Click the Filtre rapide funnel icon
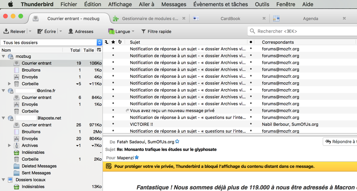The width and height of the screenshot is (357, 191). pyautogui.click(x=144, y=31)
